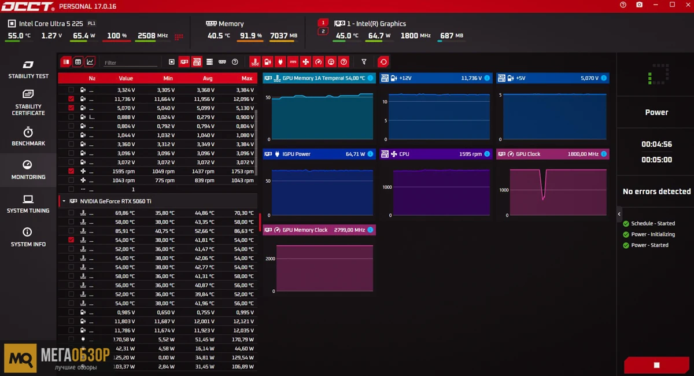Sort sensors by Min column header
The width and height of the screenshot is (694, 376).
point(168,78)
